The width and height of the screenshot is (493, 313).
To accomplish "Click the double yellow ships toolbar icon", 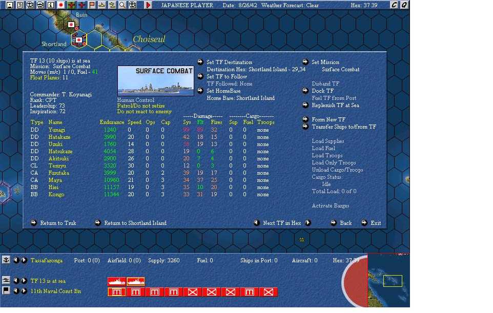I will (112, 5).
